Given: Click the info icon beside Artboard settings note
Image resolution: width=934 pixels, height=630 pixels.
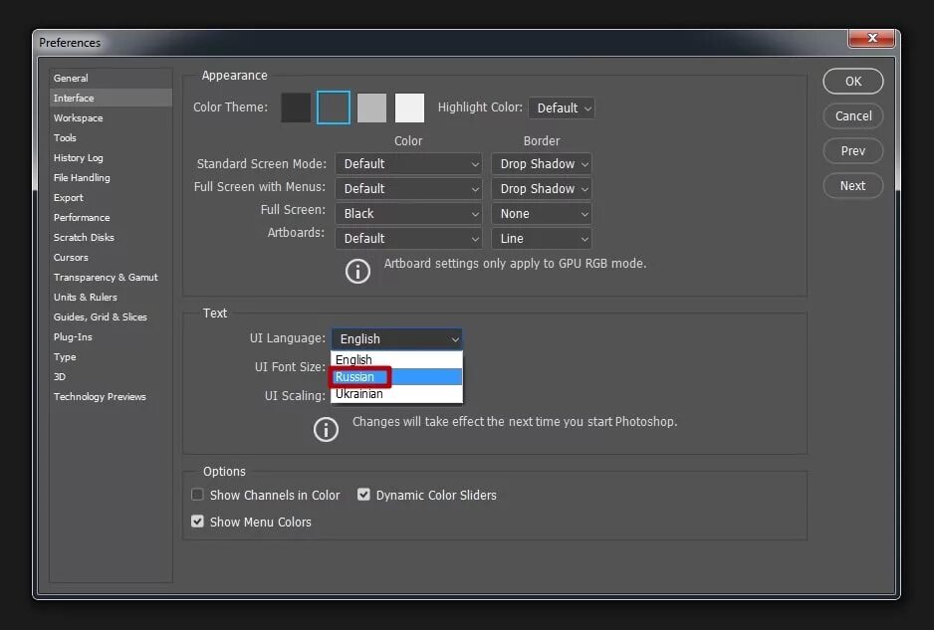Looking at the screenshot, I should click(357, 272).
